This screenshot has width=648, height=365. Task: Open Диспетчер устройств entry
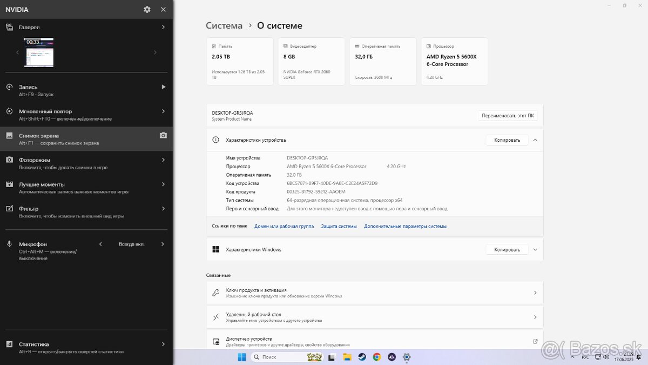tap(375, 340)
